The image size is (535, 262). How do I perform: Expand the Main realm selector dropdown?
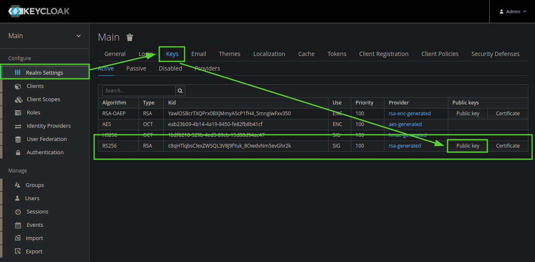point(44,36)
